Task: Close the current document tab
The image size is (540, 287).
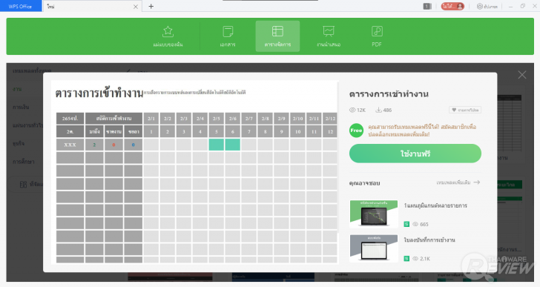Action: [x=136, y=7]
